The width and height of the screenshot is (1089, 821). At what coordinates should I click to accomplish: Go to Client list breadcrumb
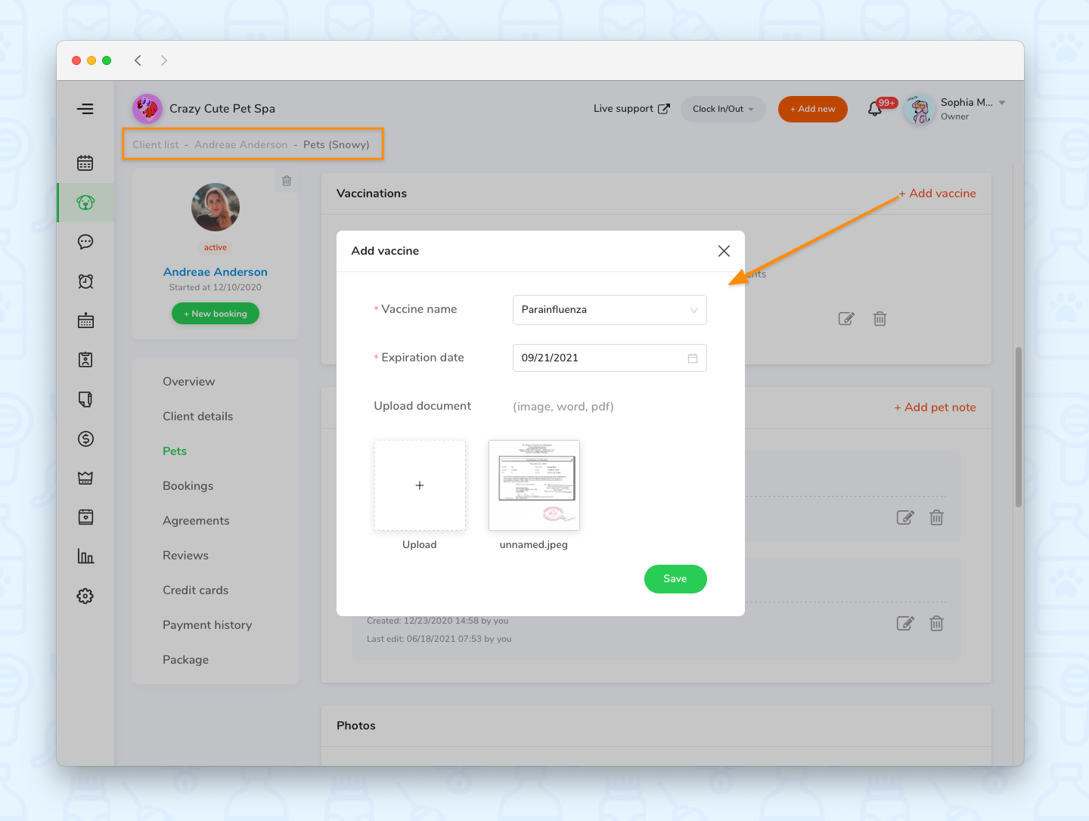pos(156,145)
